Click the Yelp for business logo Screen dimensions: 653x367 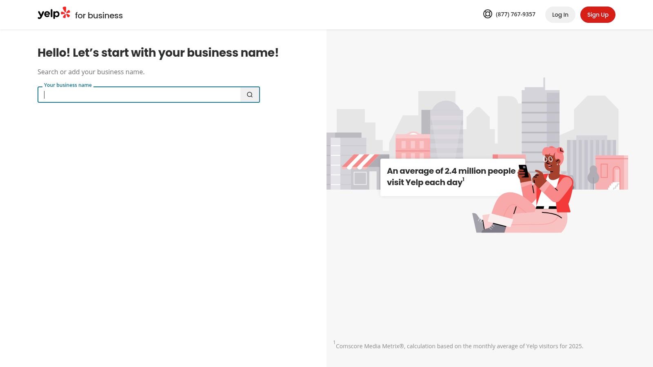pos(80,14)
